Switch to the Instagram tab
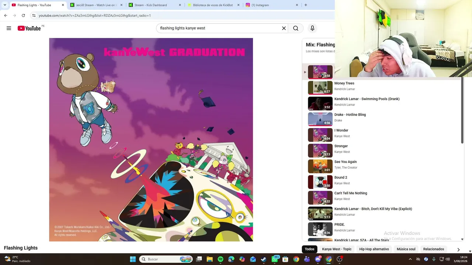The width and height of the screenshot is (472, 265). coord(272,5)
